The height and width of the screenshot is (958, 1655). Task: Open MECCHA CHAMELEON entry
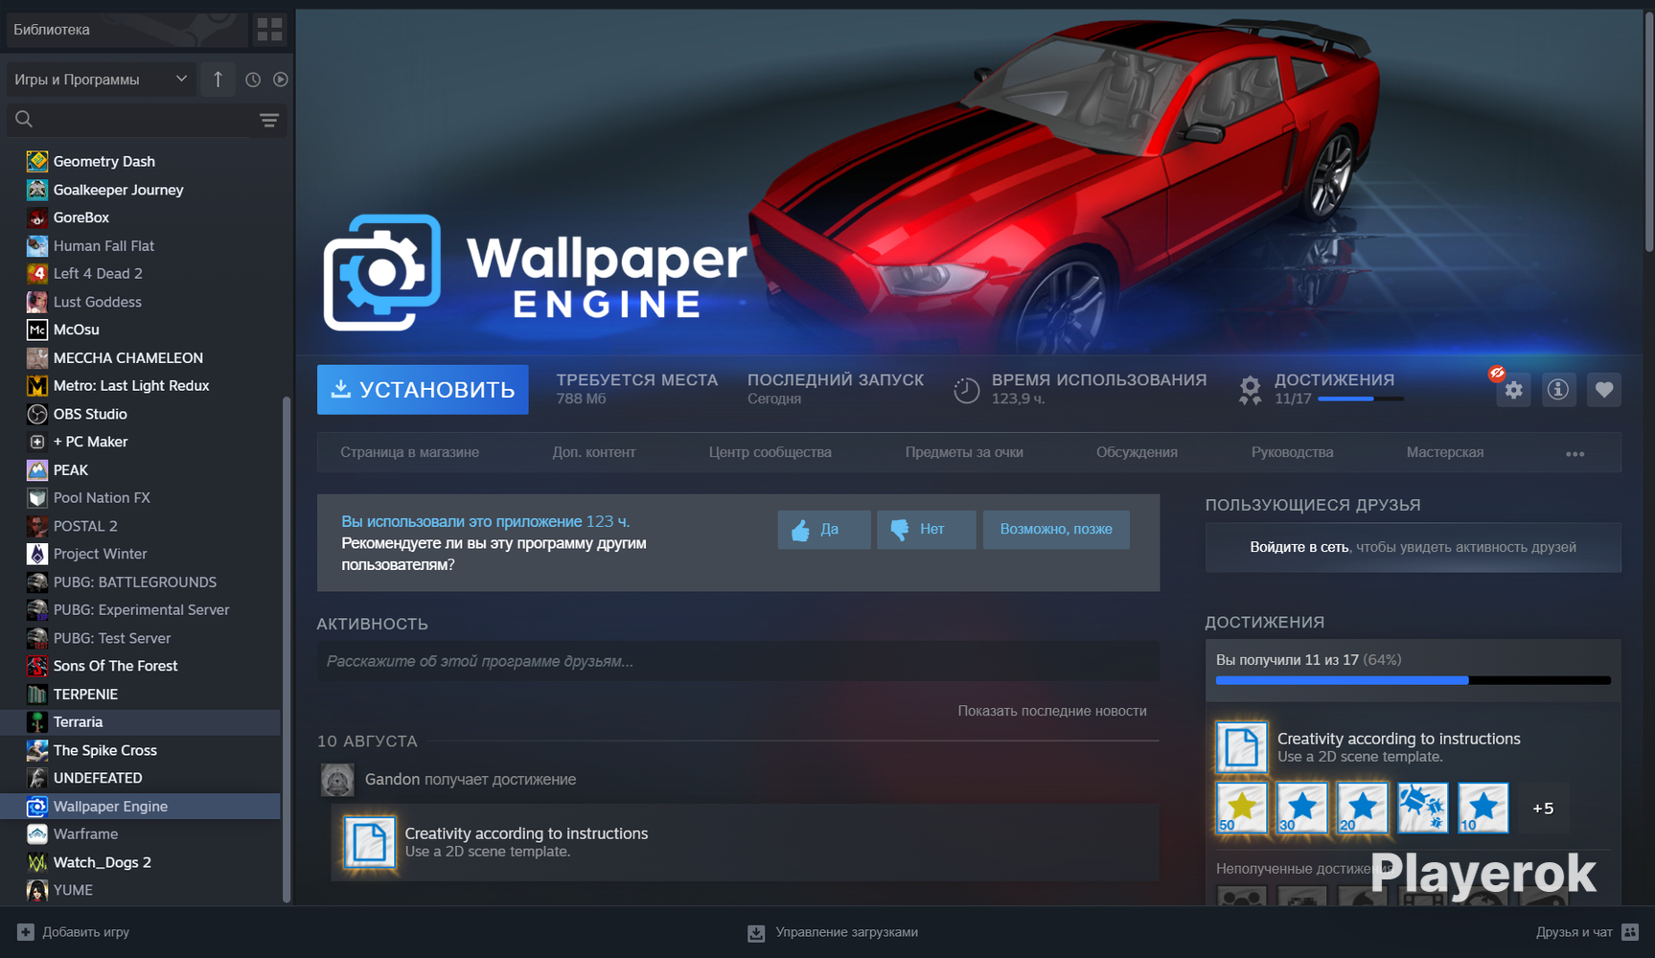[127, 357]
